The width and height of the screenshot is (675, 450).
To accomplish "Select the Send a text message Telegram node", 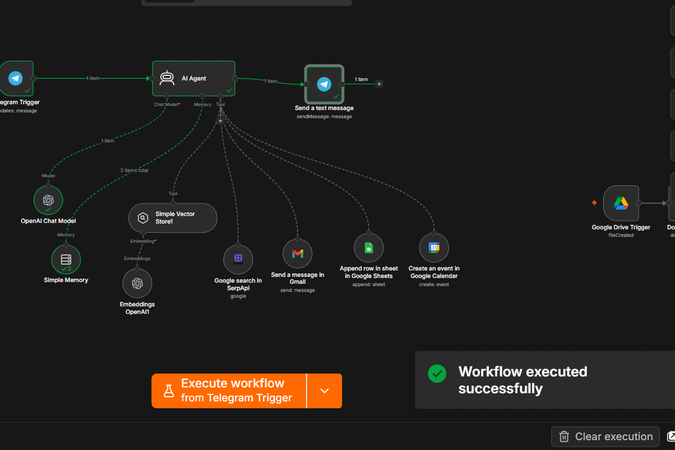I will (324, 84).
